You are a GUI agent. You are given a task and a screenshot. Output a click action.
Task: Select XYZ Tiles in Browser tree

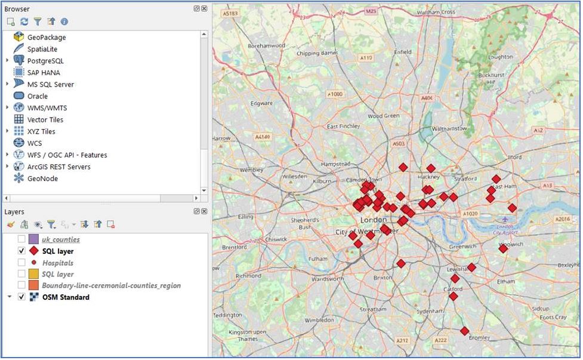coord(41,131)
